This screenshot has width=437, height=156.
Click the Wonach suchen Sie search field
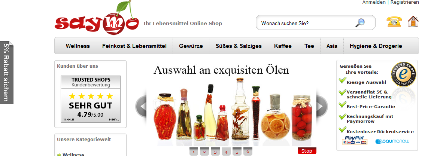coord(307,23)
